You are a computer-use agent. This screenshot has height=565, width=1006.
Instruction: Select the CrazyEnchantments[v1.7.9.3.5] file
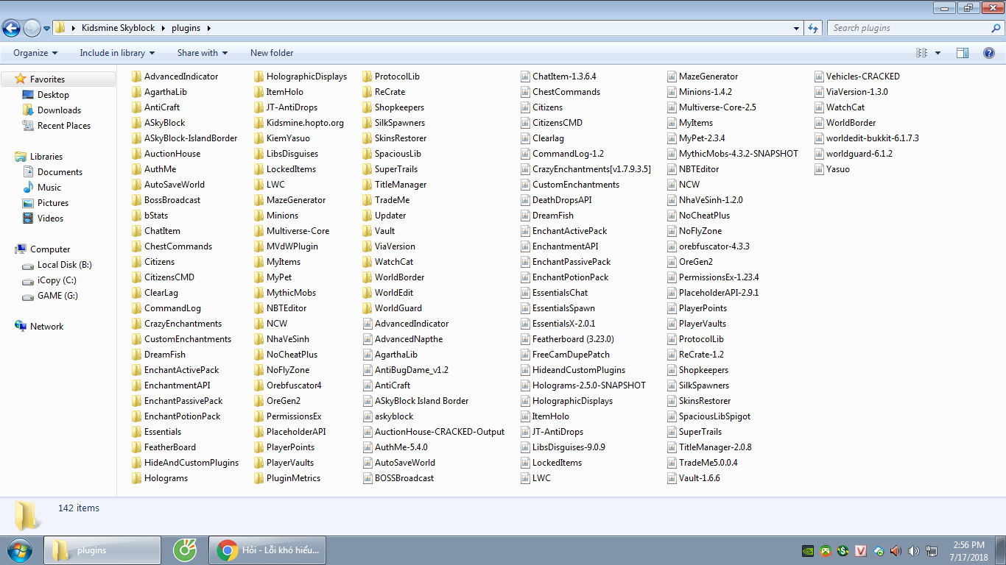point(585,169)
